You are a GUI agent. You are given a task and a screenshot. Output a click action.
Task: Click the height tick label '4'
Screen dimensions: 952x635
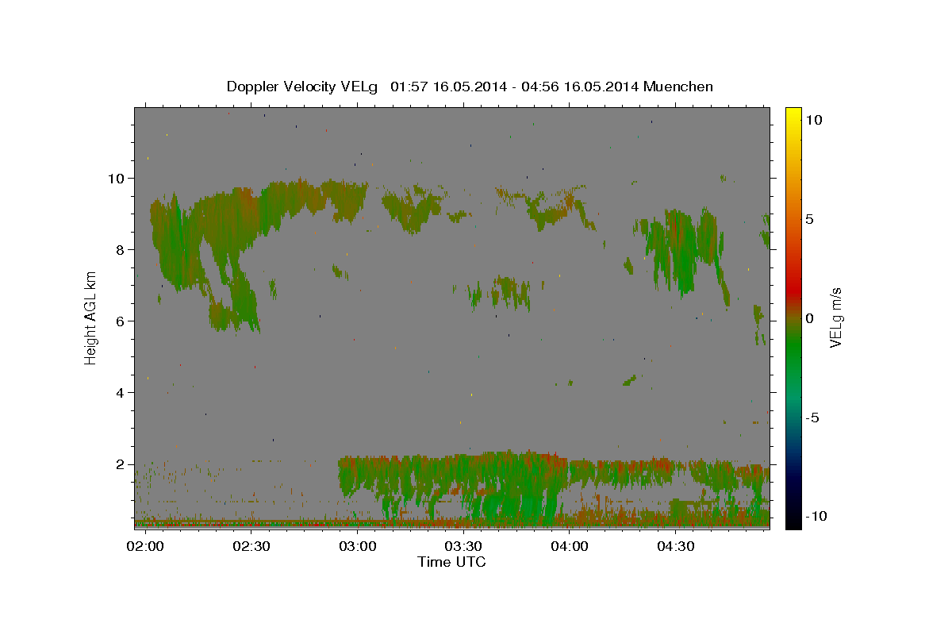pos(121,393)
